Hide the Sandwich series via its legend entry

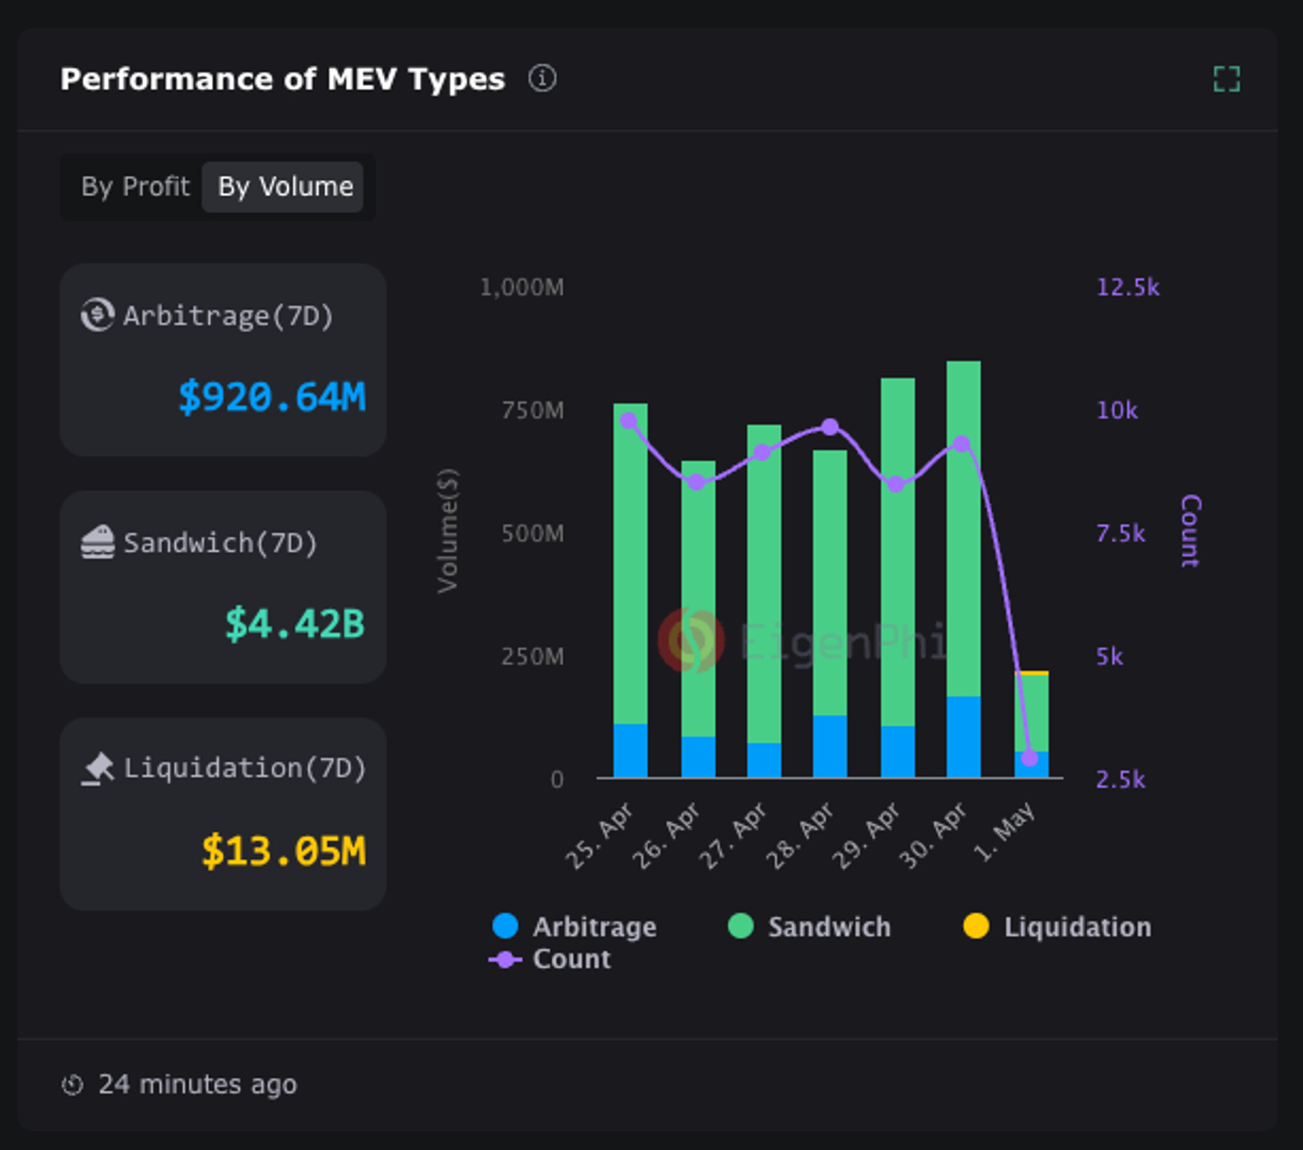point(829,926)
